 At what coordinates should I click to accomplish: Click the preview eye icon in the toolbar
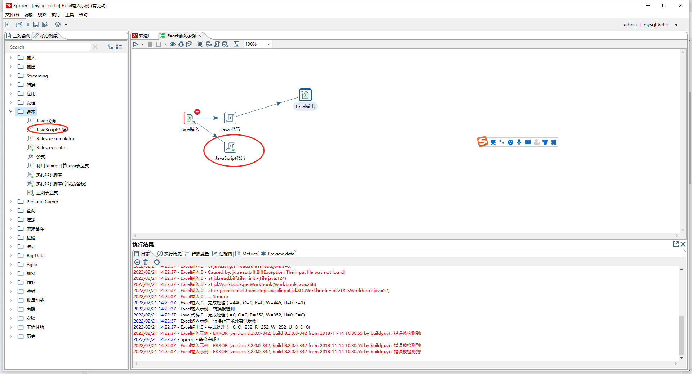coord(173,44)
